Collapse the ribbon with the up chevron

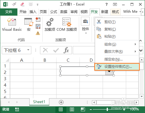click(x=141, y=41)
